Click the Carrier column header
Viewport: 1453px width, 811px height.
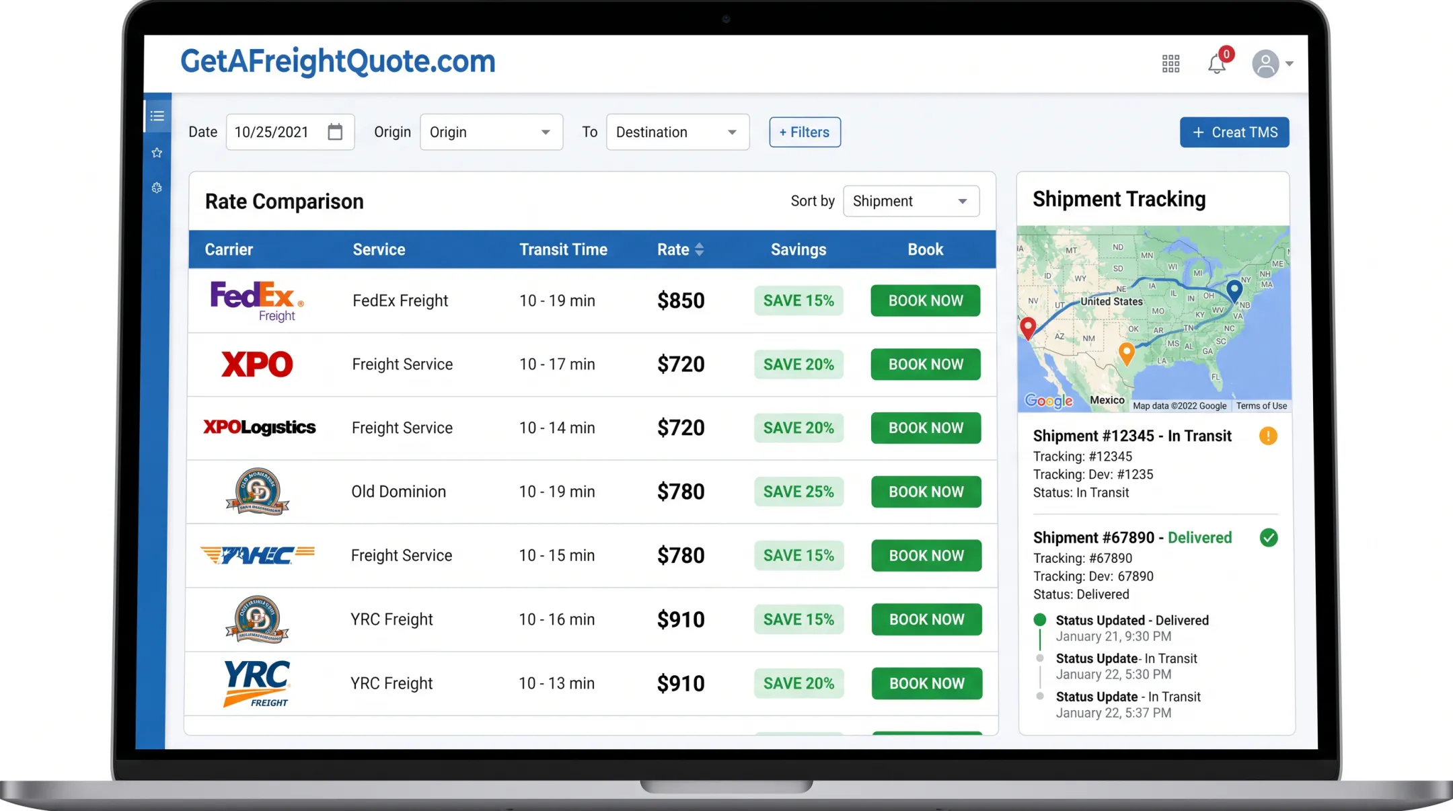click(229, 249)
